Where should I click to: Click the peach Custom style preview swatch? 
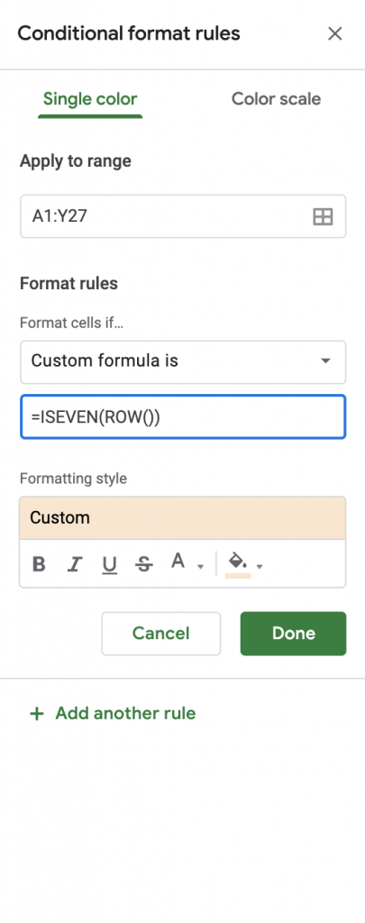tap(182, 518)
